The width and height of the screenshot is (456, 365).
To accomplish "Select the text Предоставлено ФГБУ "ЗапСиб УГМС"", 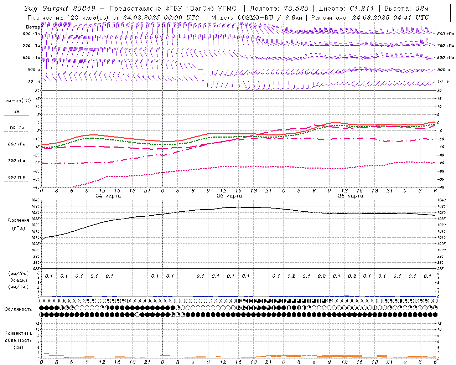I will (175, 9).
